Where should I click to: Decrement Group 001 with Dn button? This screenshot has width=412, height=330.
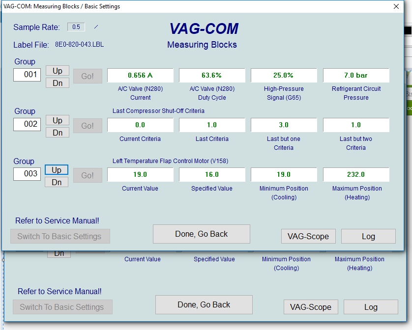click(58, 83)
